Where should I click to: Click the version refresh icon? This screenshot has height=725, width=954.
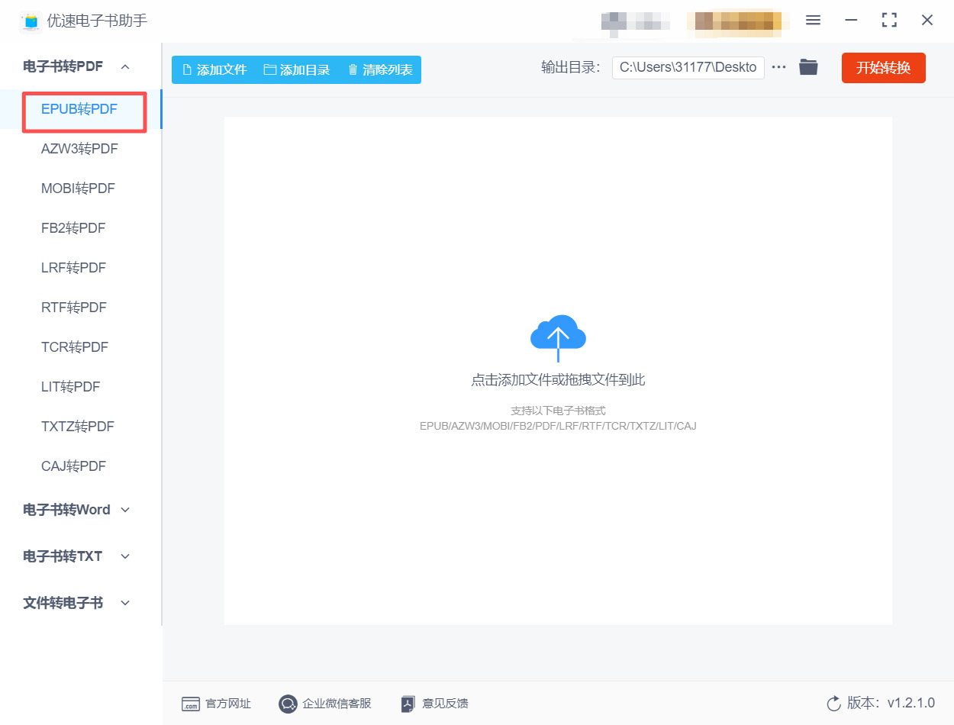833,703
